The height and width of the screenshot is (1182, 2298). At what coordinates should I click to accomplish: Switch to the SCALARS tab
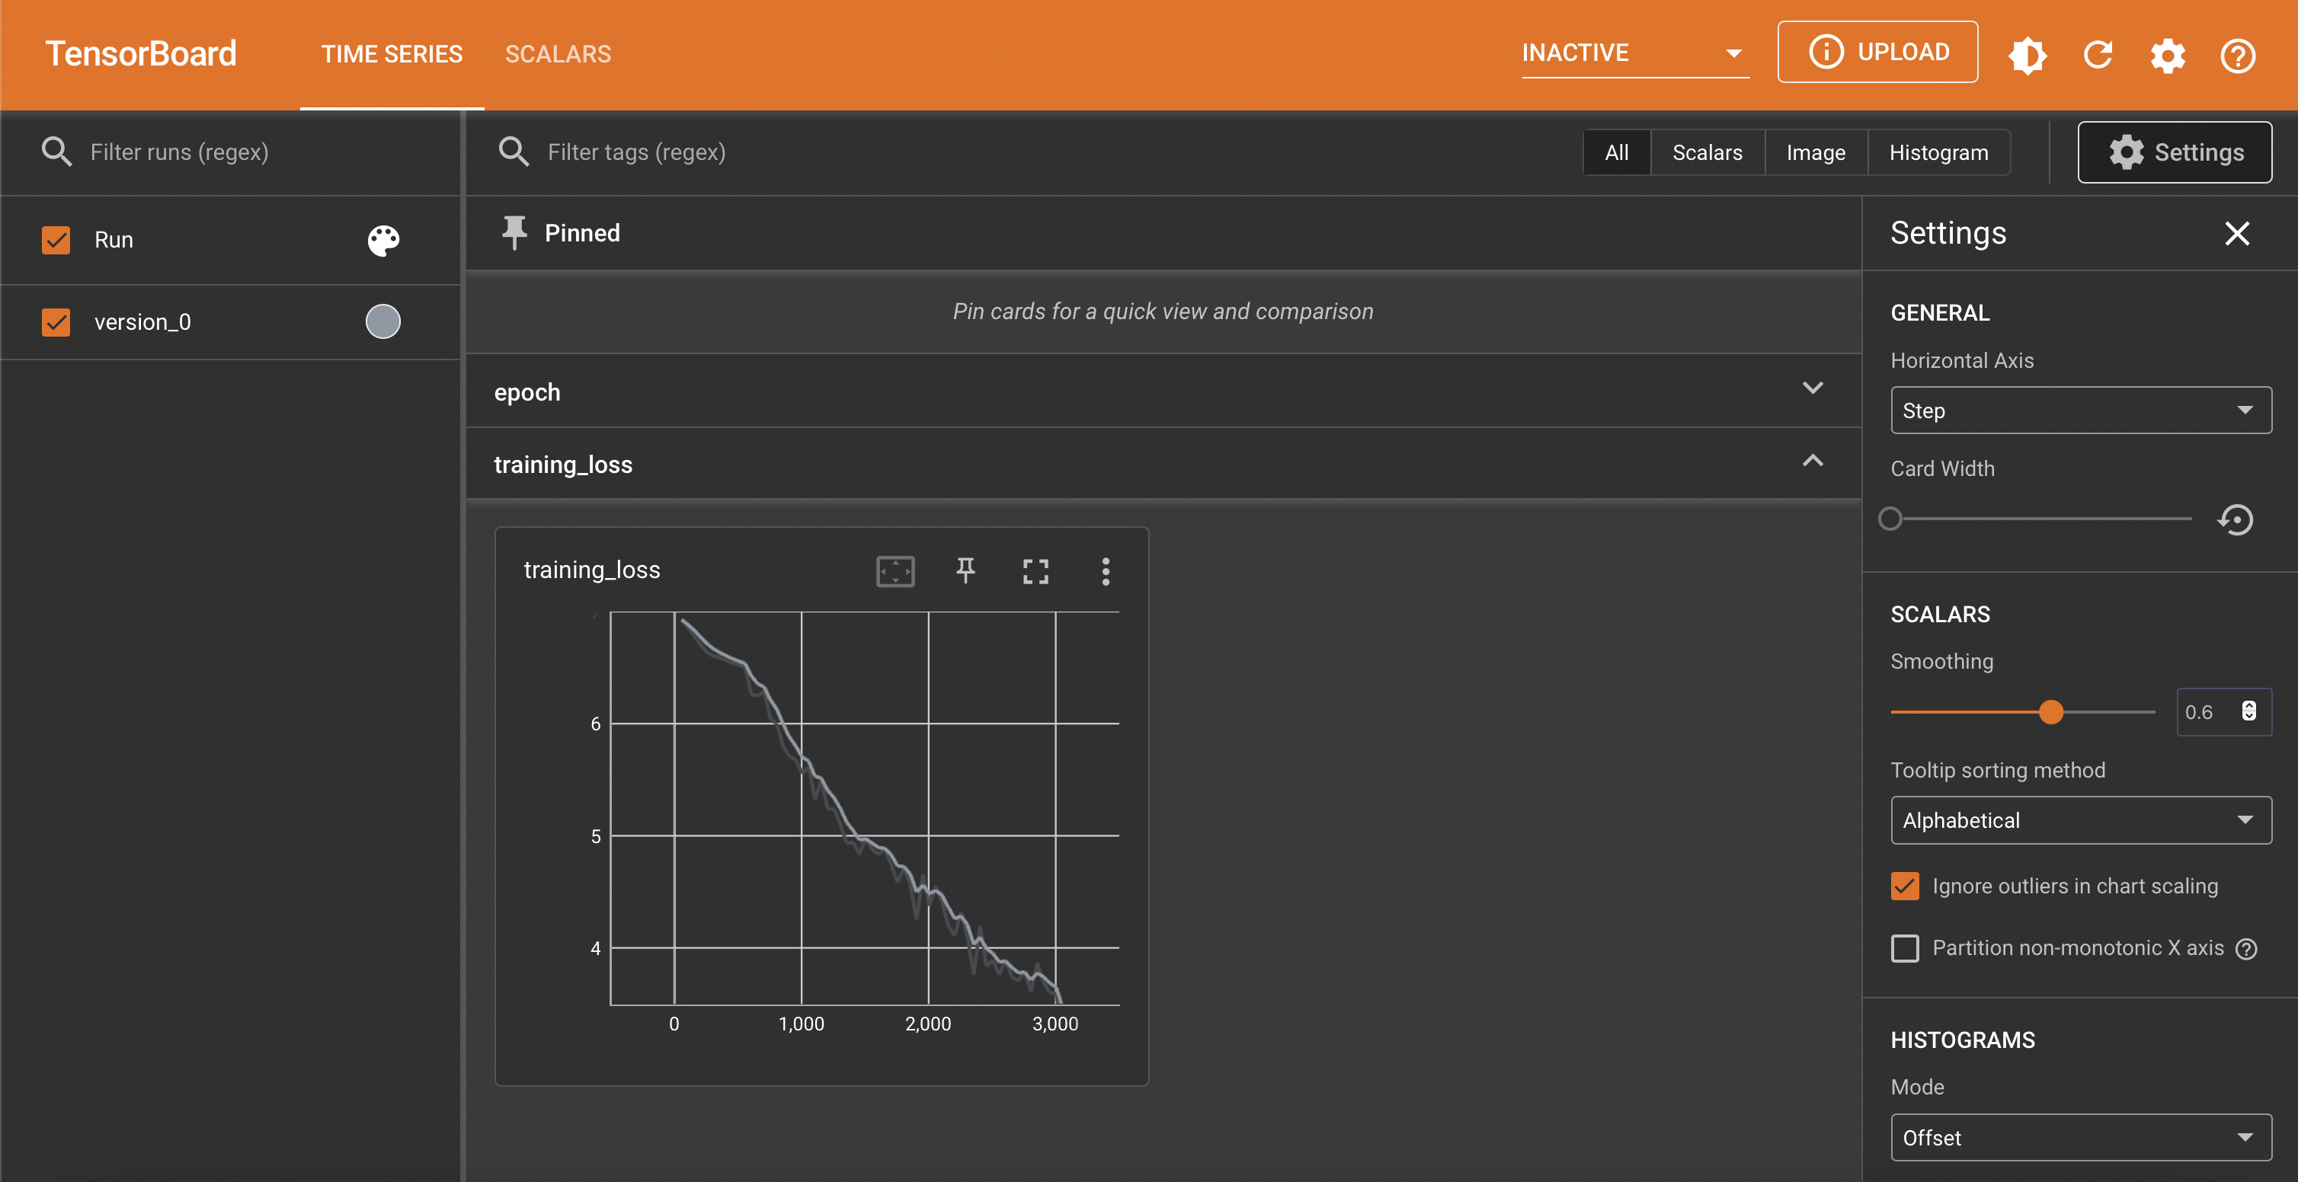(x=558, y=53)
